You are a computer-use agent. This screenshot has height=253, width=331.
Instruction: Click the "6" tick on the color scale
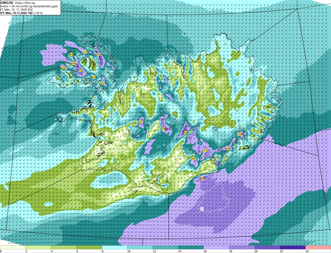tap(77, 251)
